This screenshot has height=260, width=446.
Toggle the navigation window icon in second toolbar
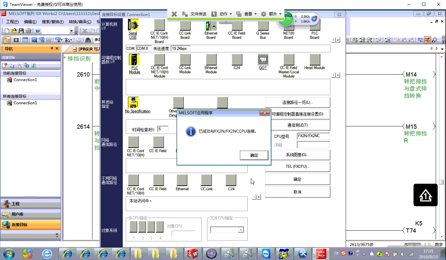coord(7,40)
